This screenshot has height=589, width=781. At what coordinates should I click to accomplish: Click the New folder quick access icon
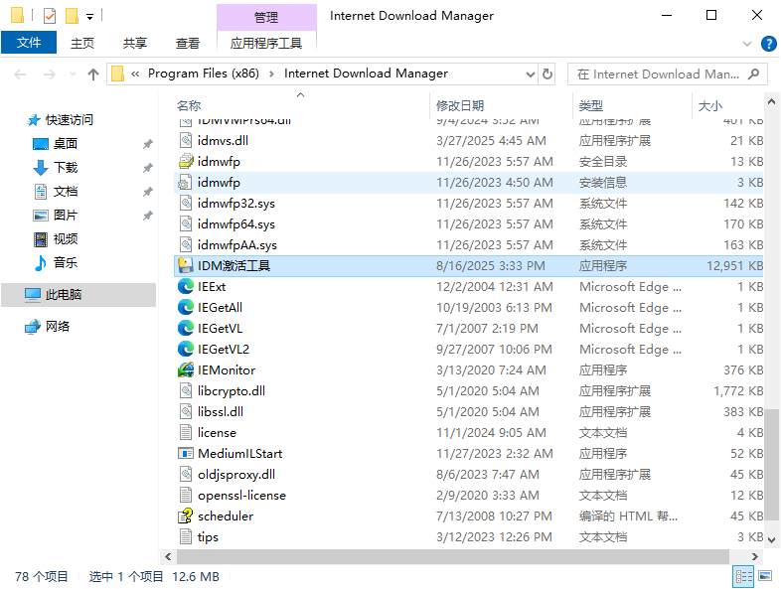pyautogui.click(x=73, y=16)
